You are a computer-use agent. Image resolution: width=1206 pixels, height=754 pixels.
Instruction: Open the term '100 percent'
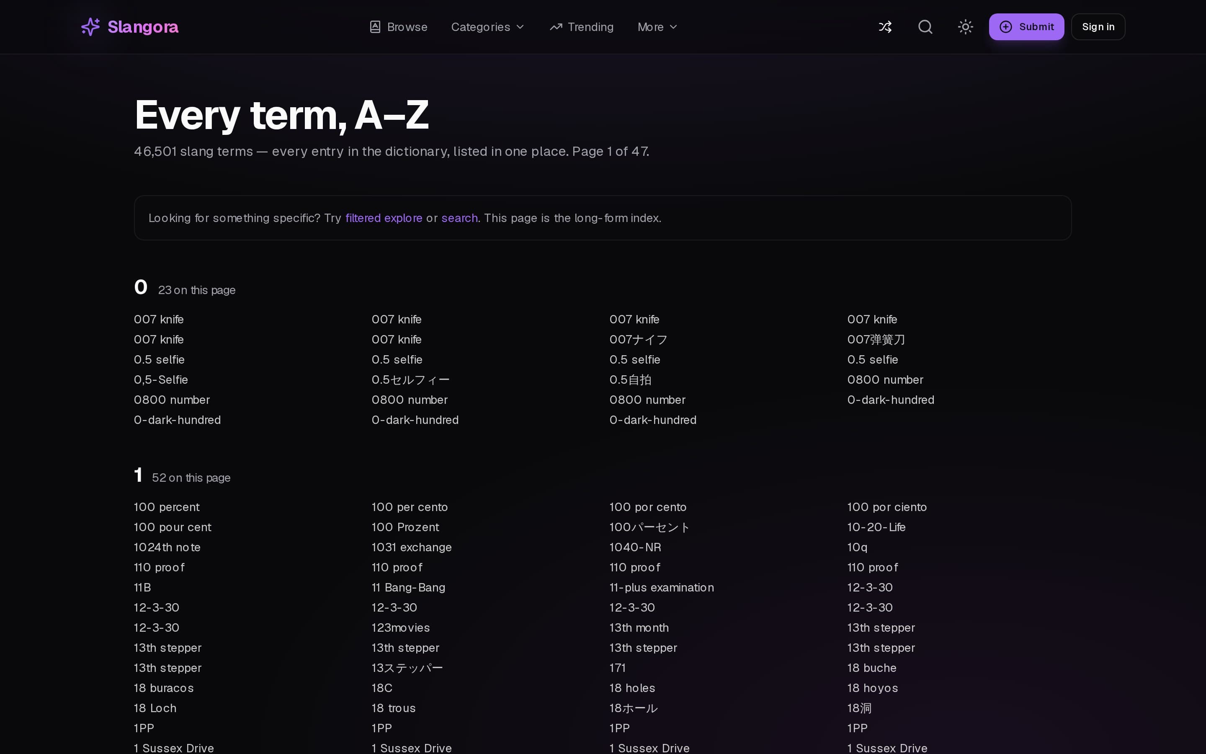[167, 507]
